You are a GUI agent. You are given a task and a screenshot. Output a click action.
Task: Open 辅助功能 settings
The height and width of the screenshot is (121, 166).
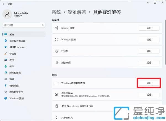[24, 85]
